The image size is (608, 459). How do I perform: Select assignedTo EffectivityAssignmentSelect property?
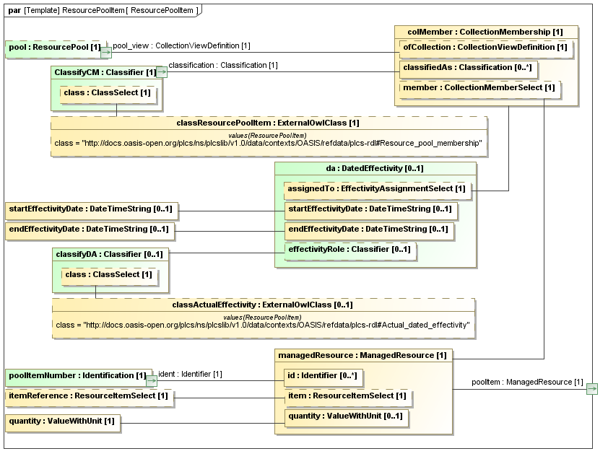376,189
